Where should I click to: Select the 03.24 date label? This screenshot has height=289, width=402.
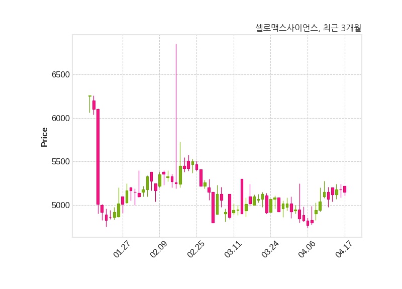pos(270,250)
